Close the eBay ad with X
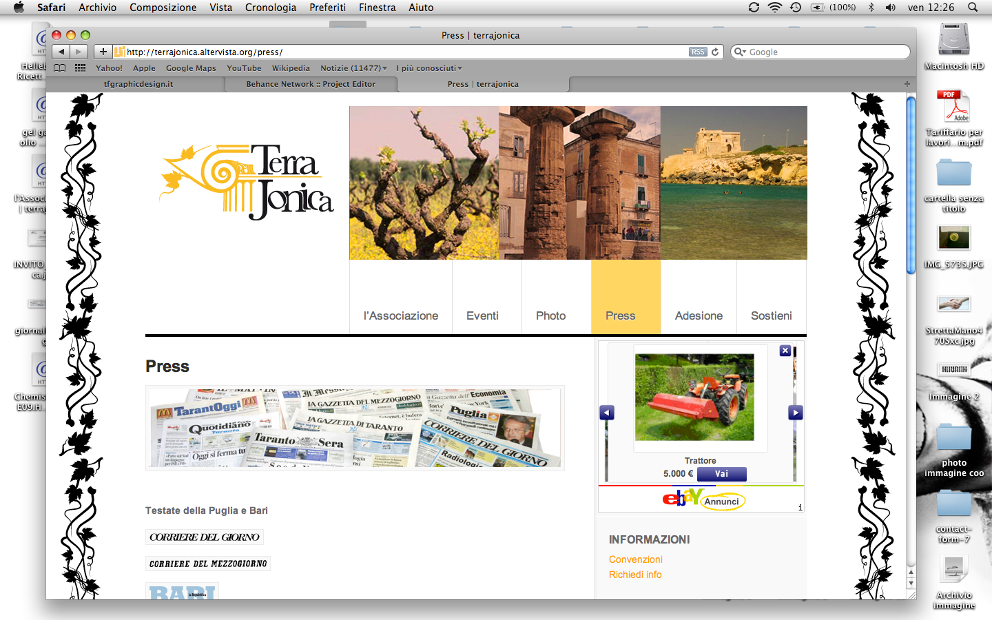The width and height of the screenshot is (992, 620). (x=785, y=351)
